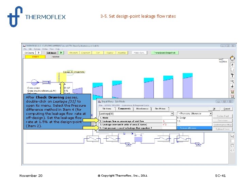Click the green play arrow beside Edit Inputs
245x184 pixels.
[61, 53]
